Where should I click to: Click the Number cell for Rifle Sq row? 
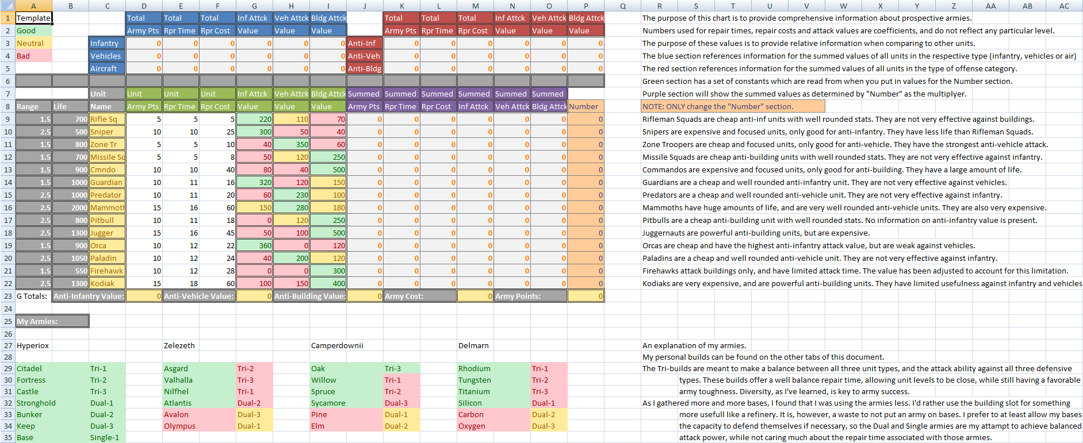coord(585,119)
